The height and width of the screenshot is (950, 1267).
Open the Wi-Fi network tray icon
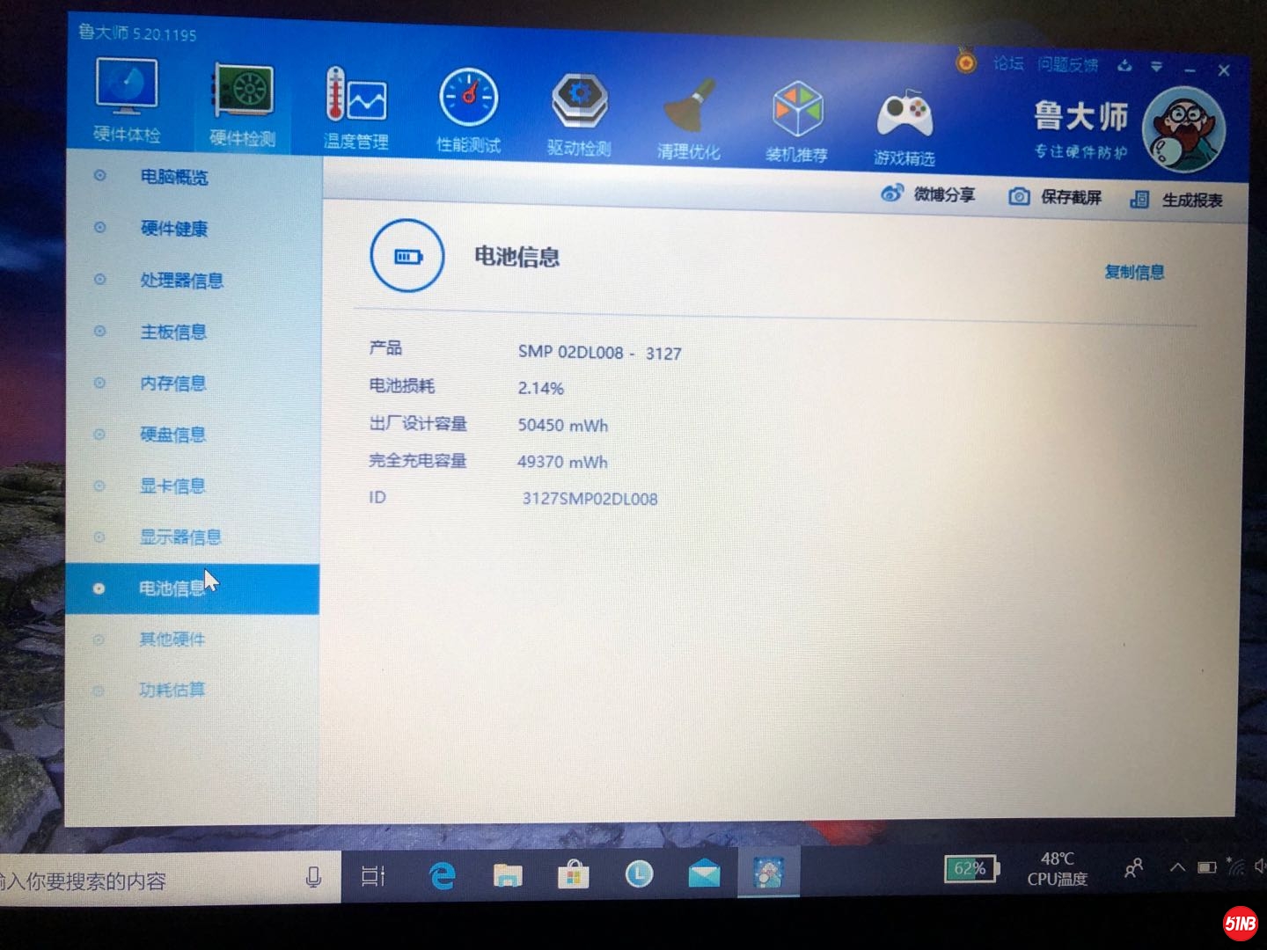click(1236, 867)
